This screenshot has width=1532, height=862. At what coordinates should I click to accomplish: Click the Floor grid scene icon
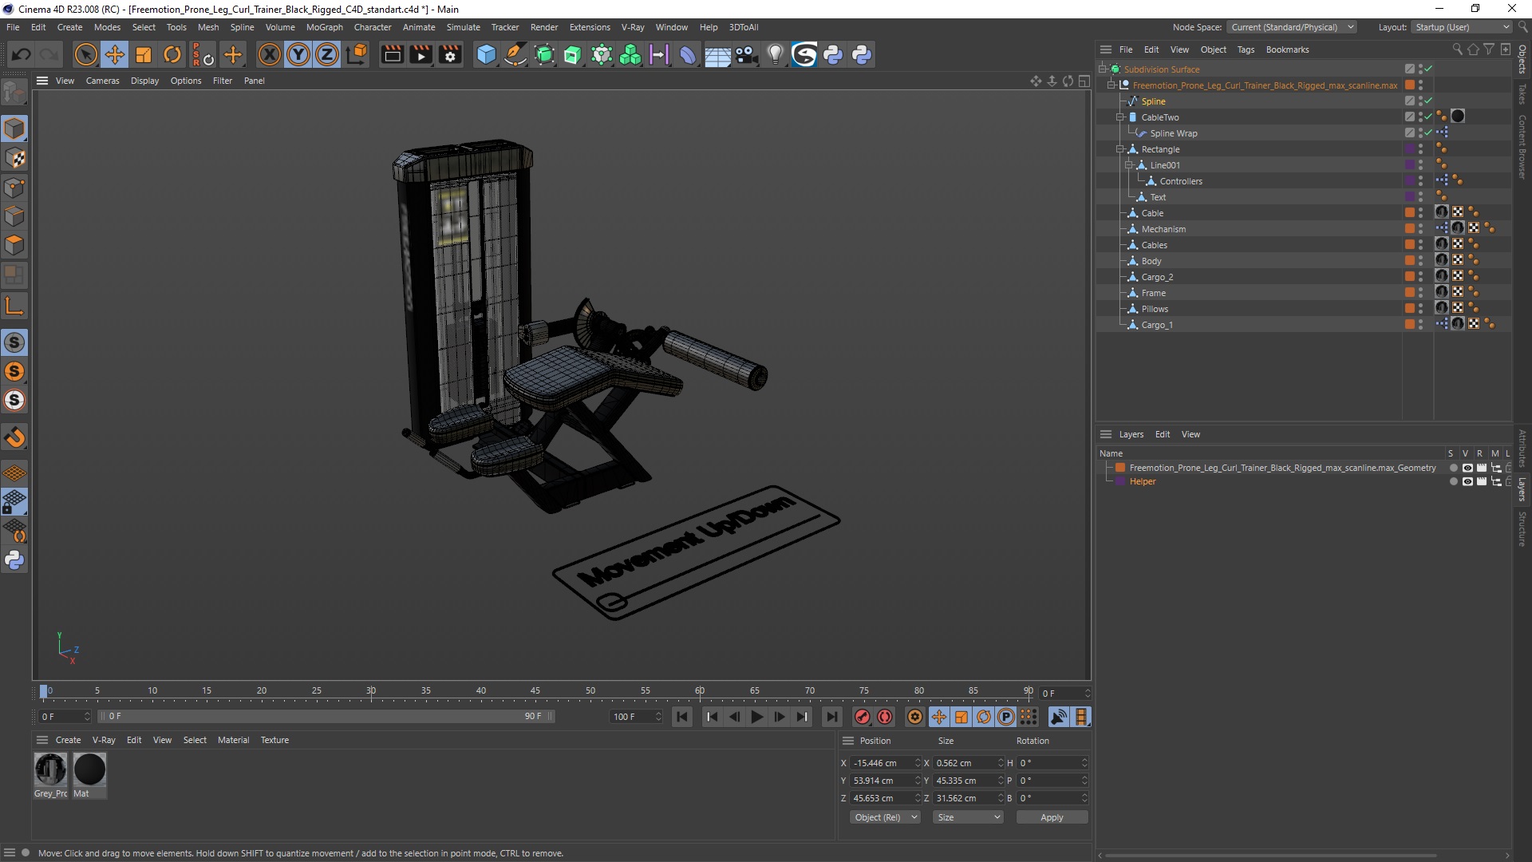point(717,54)
